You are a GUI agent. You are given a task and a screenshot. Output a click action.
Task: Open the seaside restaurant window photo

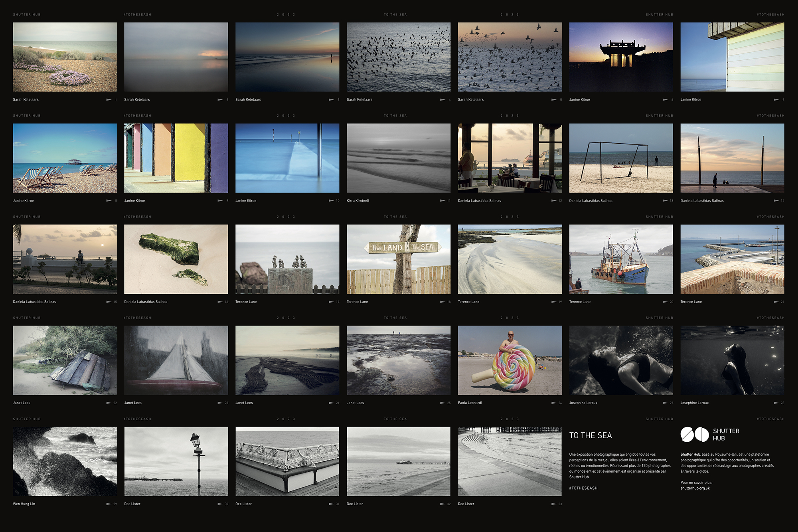pos(510,158)
